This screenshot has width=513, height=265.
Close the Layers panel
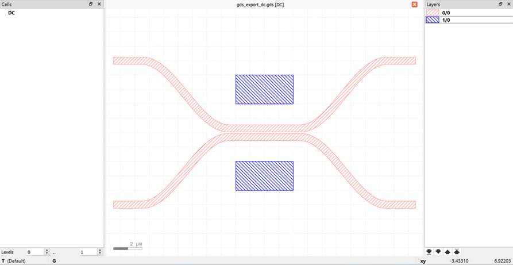click(x=508, y=4)
